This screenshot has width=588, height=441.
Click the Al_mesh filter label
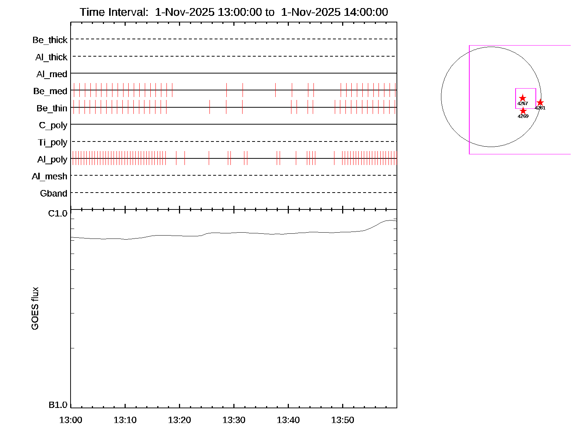click(50, 176)
